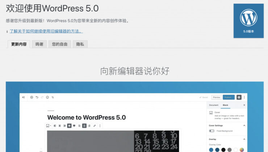This screenshot has width=268, height=152.
Task: Open the 您的自由 tab
Action: pyautogui.click(x=60, y=44)
